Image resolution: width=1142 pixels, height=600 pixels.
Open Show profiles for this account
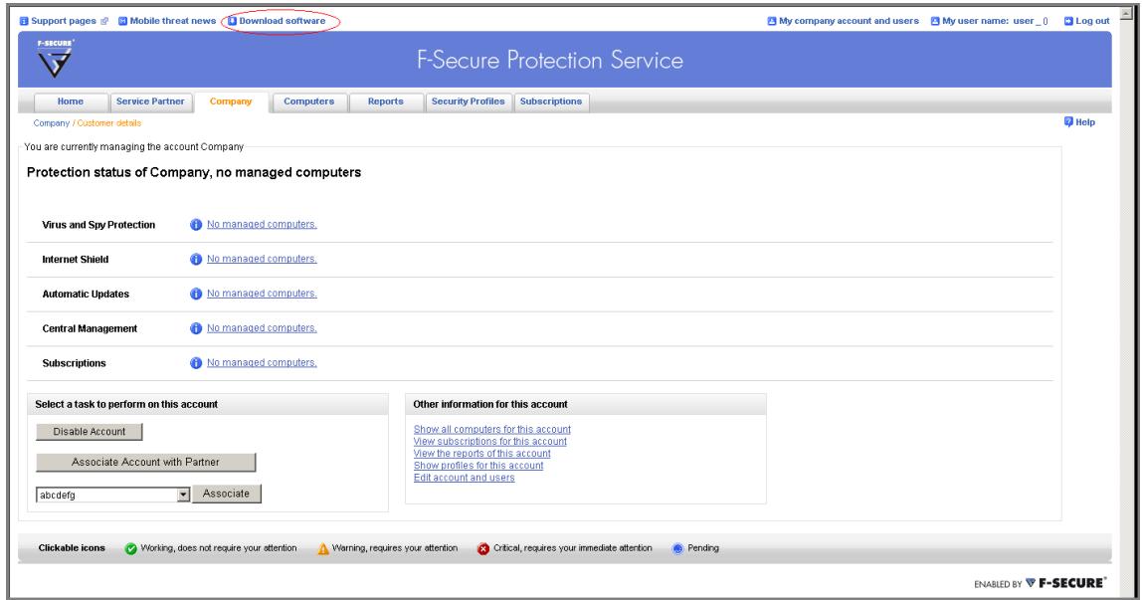click(x=478, y=466)
